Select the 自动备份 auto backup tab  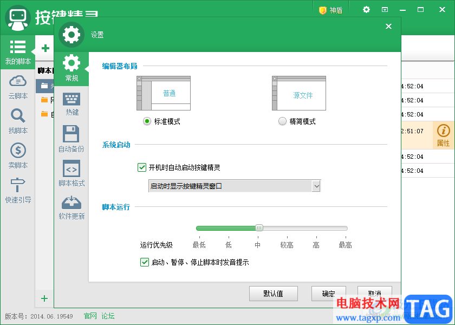tap(71, 139)
